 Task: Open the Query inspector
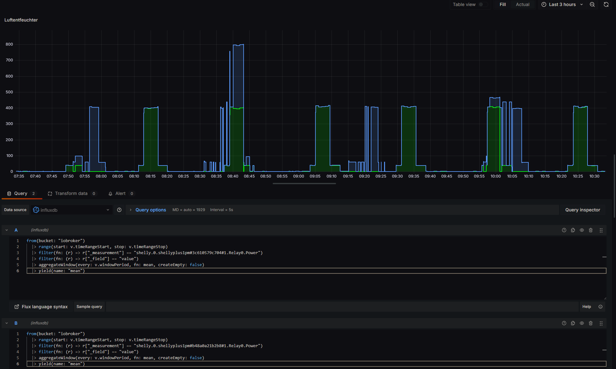582,210
